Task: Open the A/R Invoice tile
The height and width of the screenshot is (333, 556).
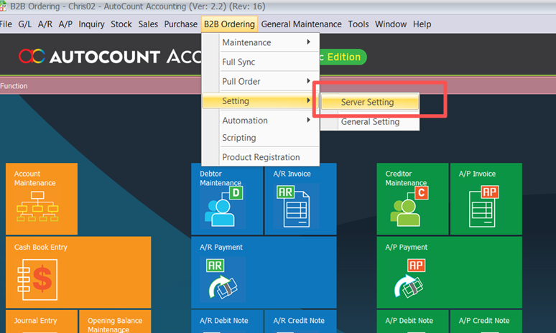Action: (x=300, y=199)
